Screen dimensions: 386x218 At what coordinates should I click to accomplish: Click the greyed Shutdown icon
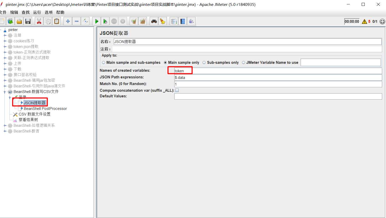(123, 21)
